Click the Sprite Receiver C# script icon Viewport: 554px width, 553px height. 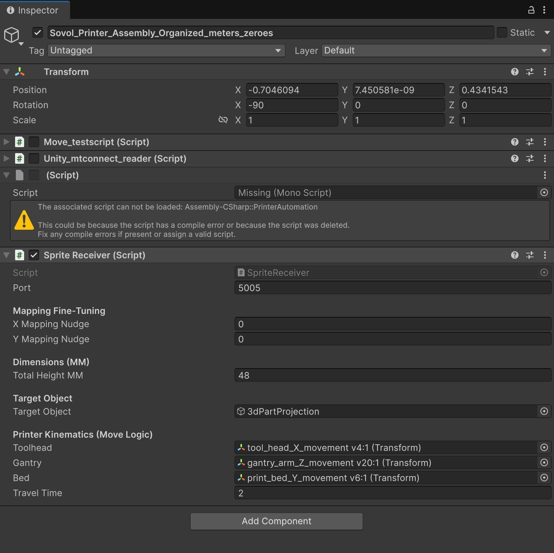pos(20,255)
